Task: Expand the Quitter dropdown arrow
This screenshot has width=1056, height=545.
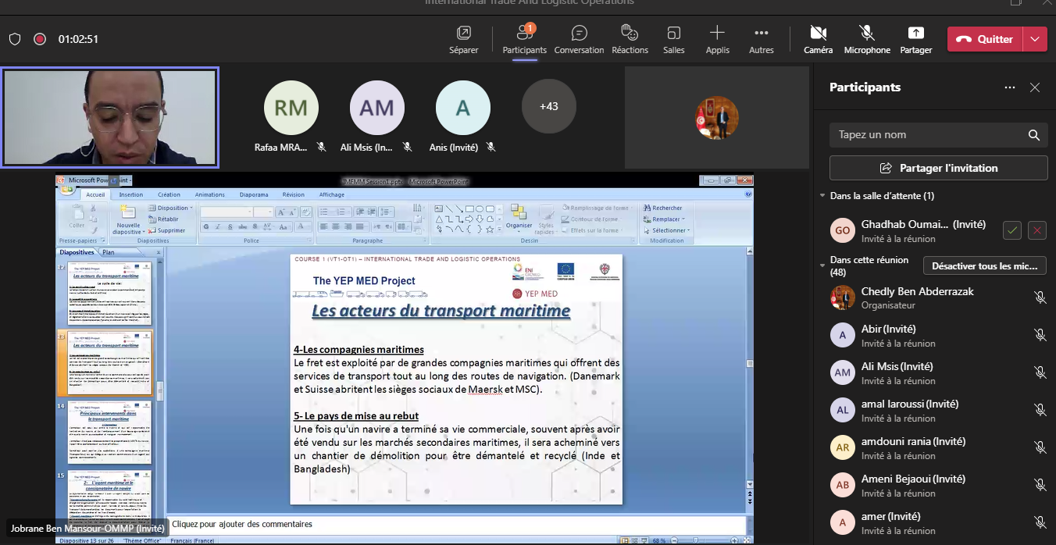Action: coord(1036,39)
